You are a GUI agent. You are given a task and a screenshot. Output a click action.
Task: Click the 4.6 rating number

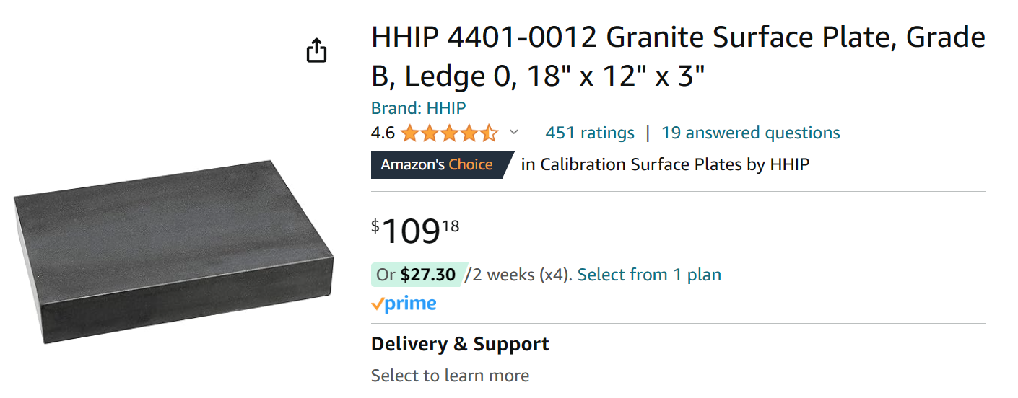click(x=383, y=133)
